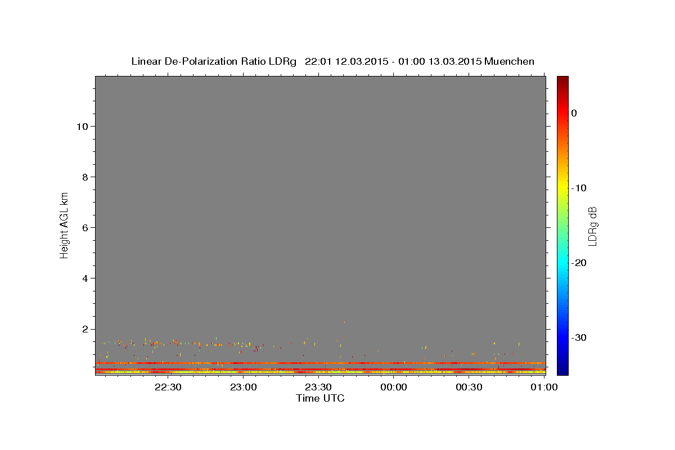This screenshot has height=450, width=675.
Task: Click the 00:00 time tick label
Action: pos(394,388)
